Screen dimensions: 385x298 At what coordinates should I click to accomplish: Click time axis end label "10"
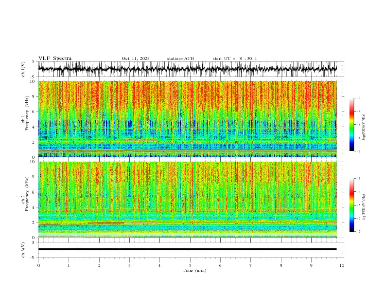[x=342, y=265]
